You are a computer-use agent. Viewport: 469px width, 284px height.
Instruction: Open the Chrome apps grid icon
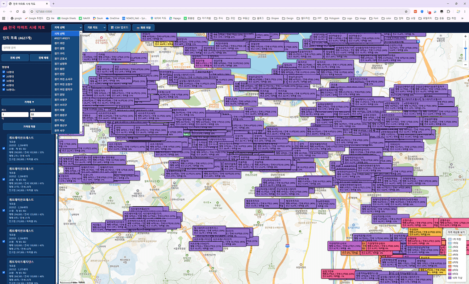4,18
